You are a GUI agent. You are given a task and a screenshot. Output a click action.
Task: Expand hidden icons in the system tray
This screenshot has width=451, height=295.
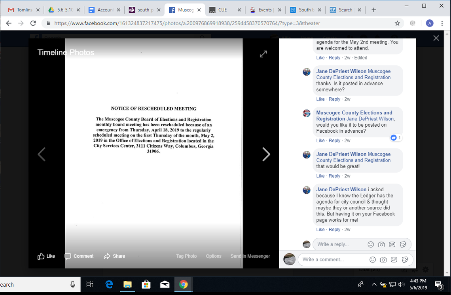(x=373, y=284)
